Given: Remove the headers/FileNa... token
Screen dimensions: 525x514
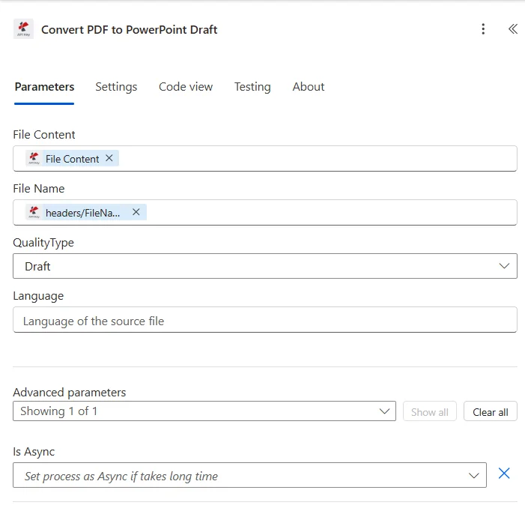Looking at the screenshot, I should click(x=136, y=212).
